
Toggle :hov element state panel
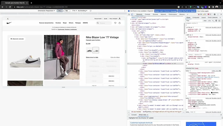point(205,21)
